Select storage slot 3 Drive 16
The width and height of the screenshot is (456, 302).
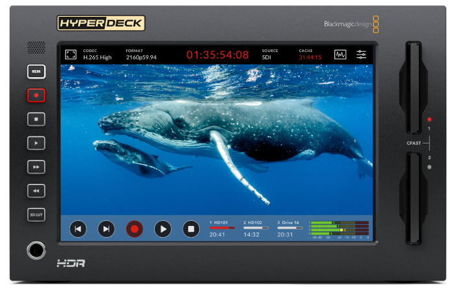coord(289,229)
